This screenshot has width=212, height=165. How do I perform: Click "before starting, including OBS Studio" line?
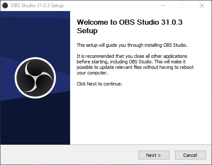[131, 62]
